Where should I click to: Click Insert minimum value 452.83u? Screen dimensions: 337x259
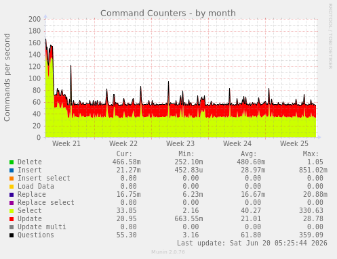189,170
